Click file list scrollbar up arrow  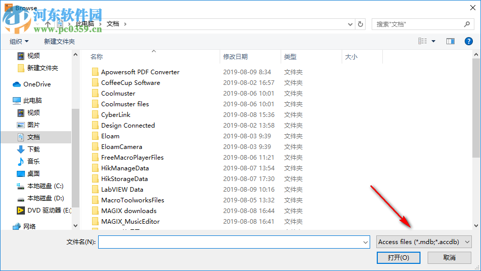click(476, 54)
